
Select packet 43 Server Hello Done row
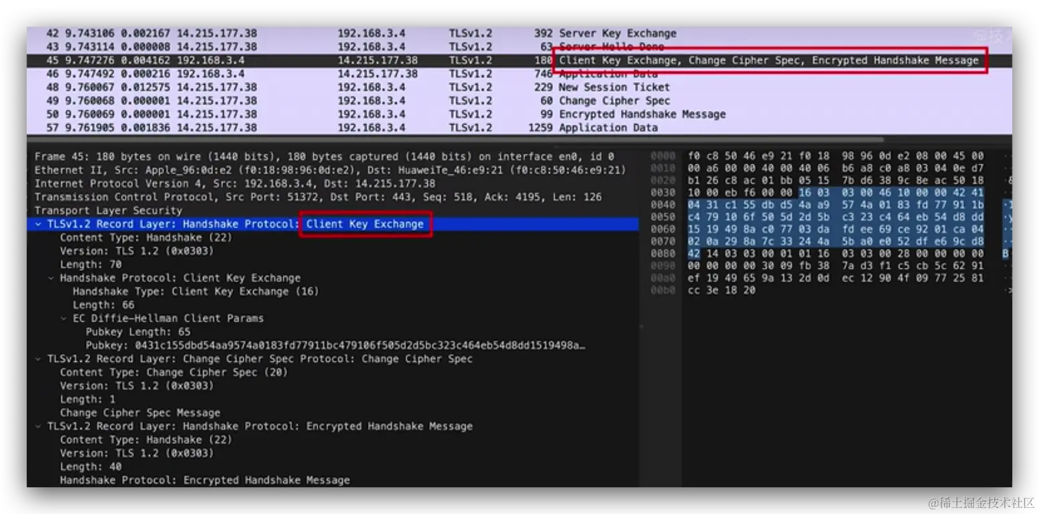click(519, 47)
